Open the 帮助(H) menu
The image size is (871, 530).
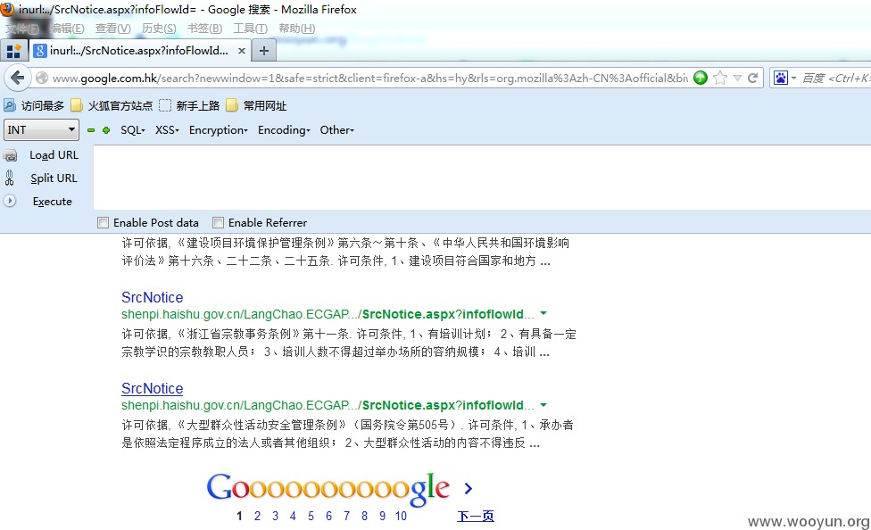click(296, 29)
